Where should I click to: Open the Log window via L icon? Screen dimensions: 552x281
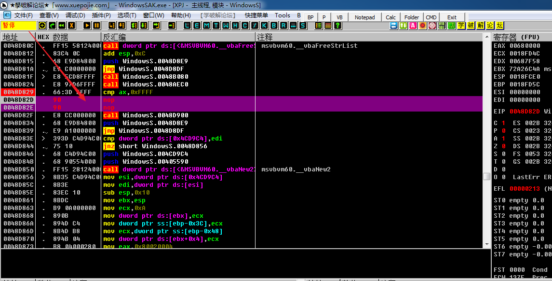tap(187, 26)
